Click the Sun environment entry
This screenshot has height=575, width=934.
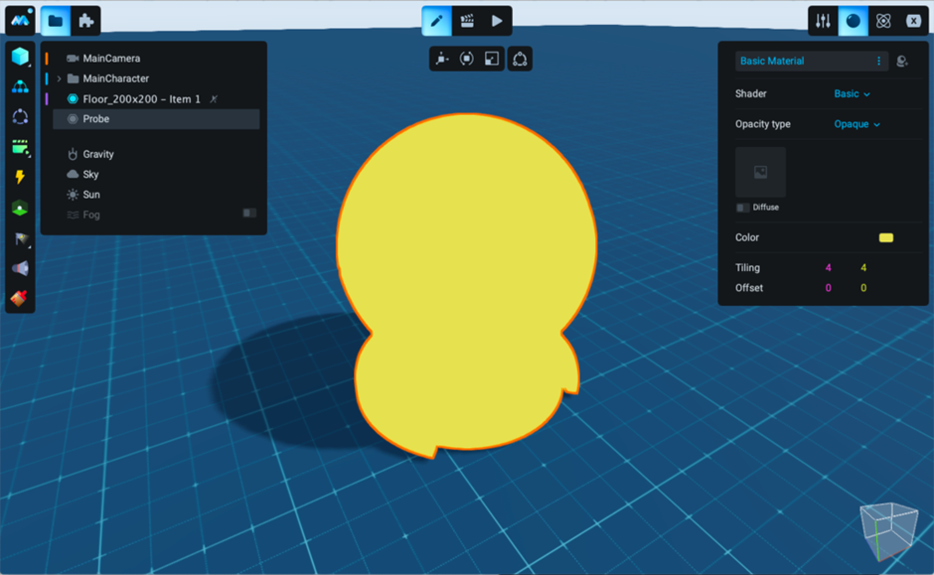tap(90, 195)
